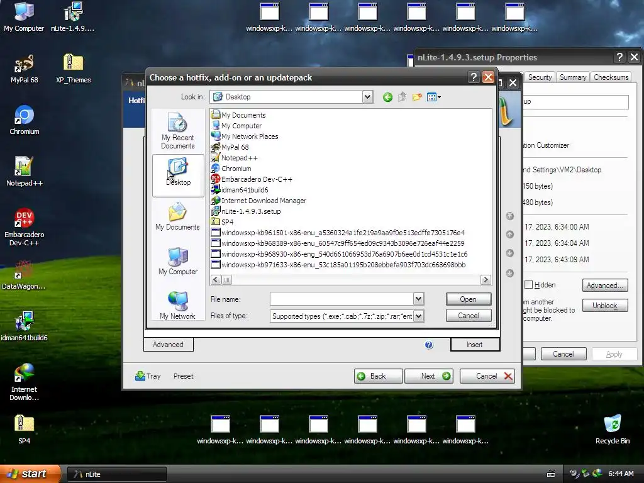Select My Network Places in the file list
Viewport: 644px width, 483px height.
tap(245, 136)
